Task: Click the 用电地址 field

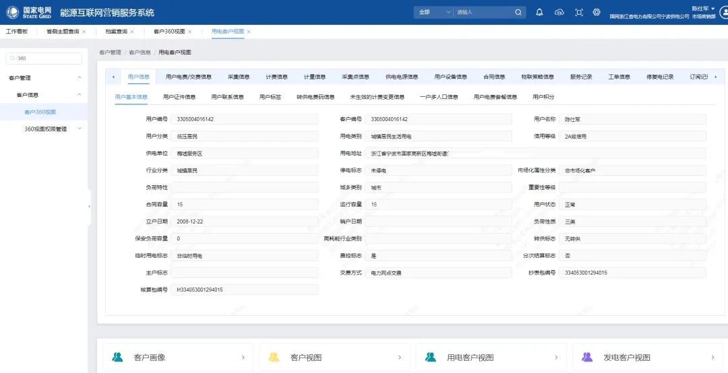Action: pos(535,153)
